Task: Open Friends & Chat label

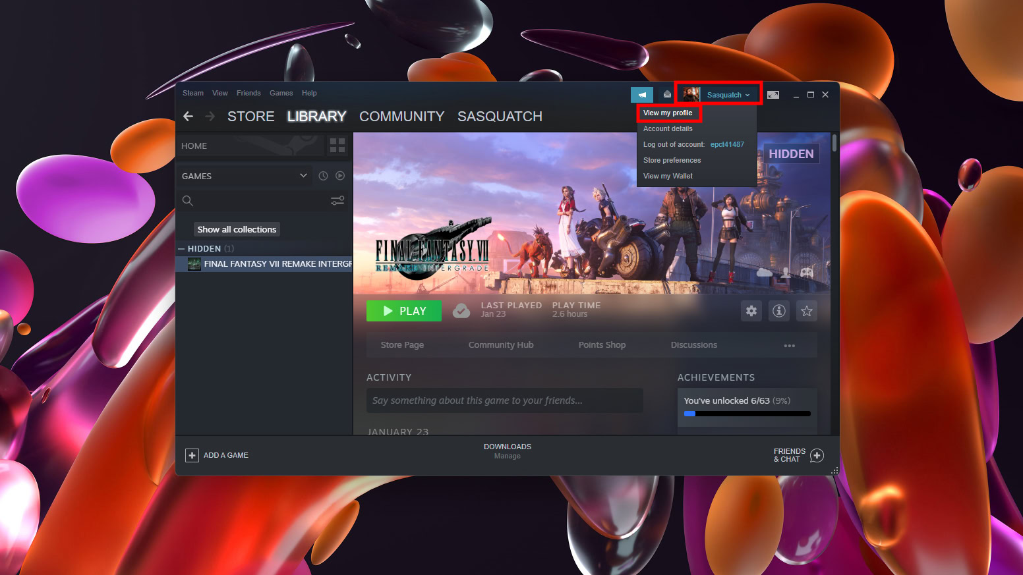Action: [x=790, y=455]
